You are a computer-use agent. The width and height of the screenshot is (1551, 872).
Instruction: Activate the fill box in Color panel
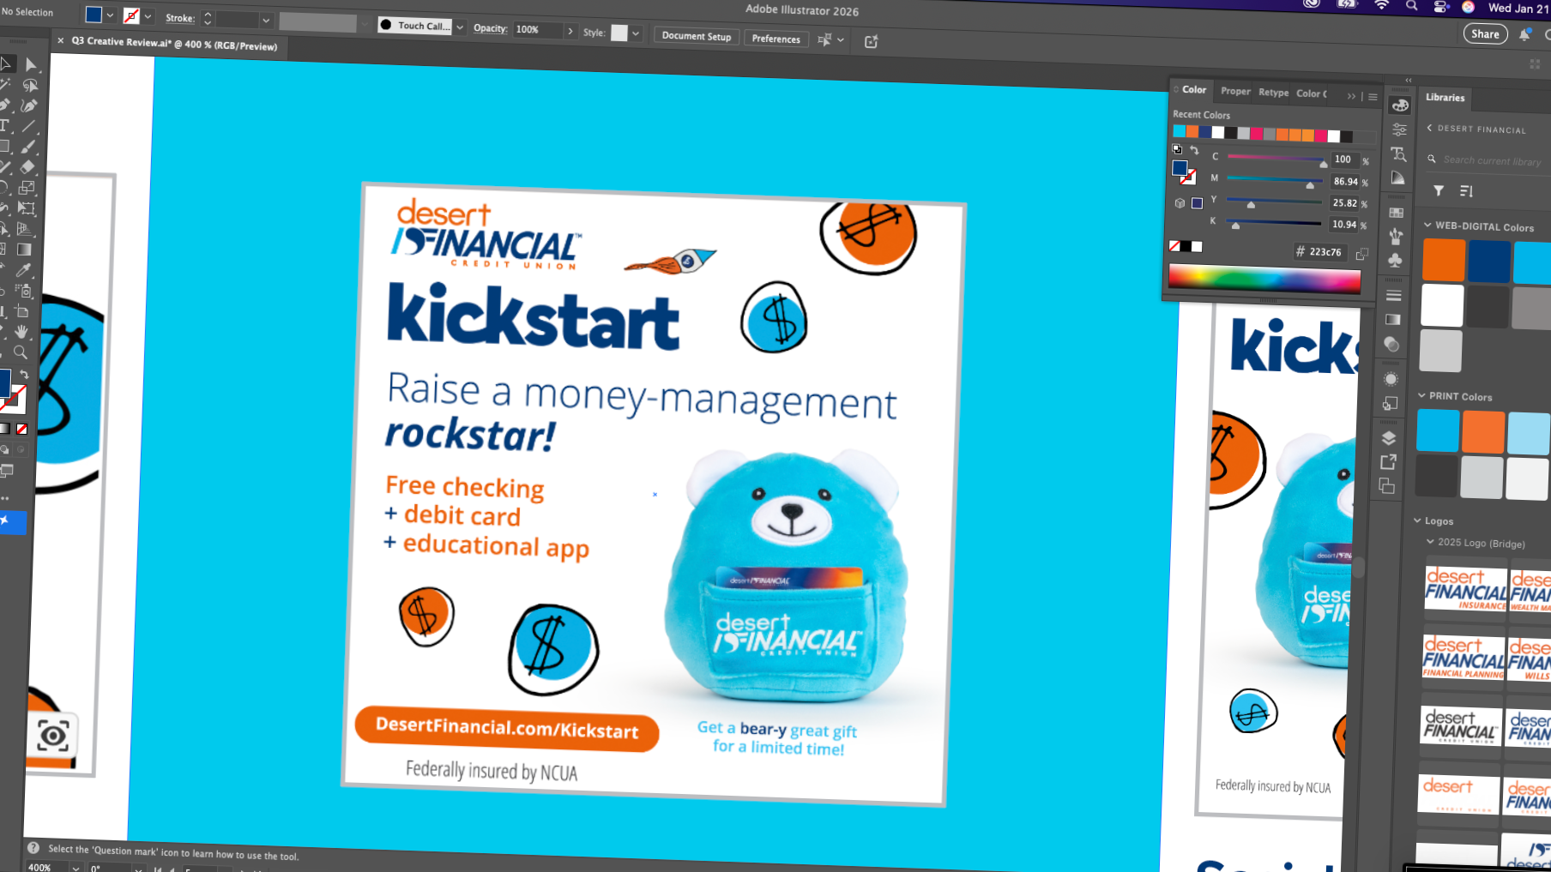click(x=1180, y=167)
